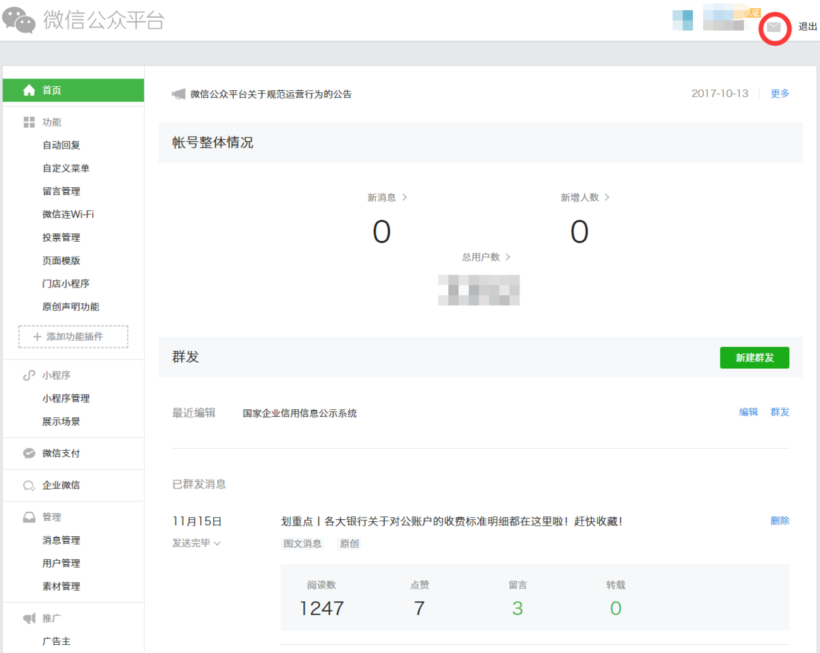820x653 pixels.
Task: Open 展示场景 in the sidebar
Action: point(61,421)
